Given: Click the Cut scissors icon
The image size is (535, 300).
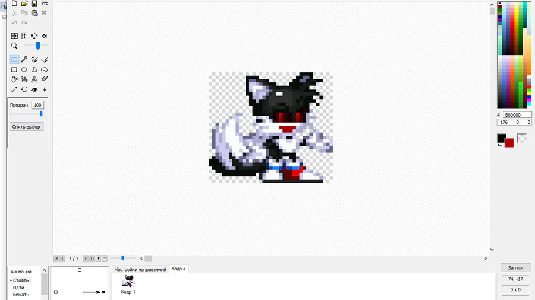Looking at the screenshot, I should coord(14,13).
